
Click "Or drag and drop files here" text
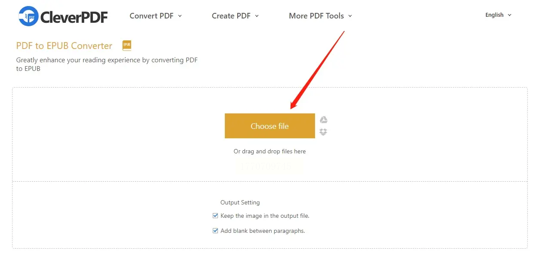coord(269,151)
